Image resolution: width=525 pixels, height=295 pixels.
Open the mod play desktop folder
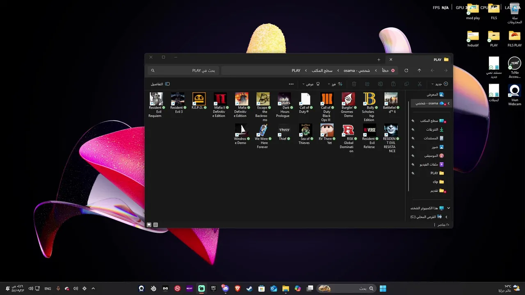[x=473, y=12]
